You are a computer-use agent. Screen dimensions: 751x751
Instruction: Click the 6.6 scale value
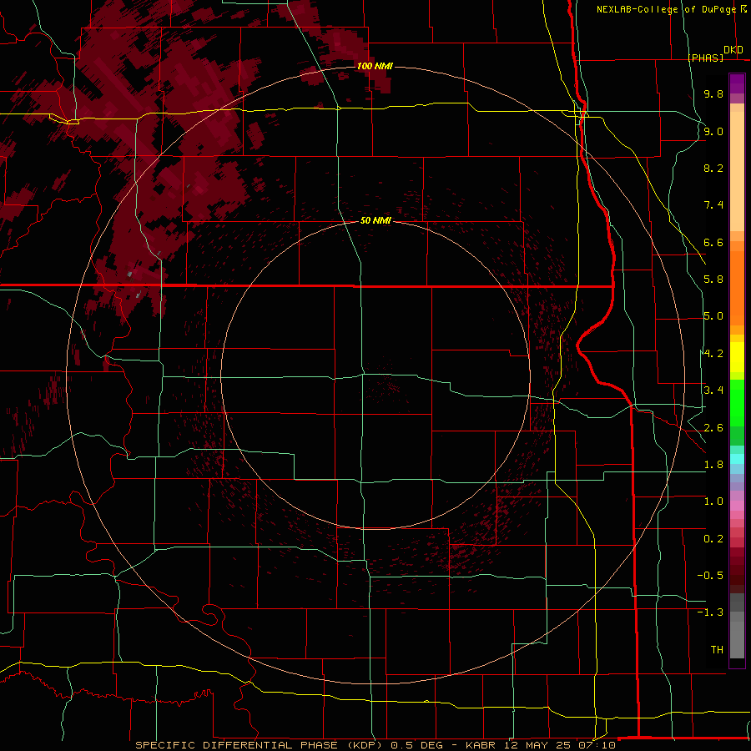click(713, 242)
